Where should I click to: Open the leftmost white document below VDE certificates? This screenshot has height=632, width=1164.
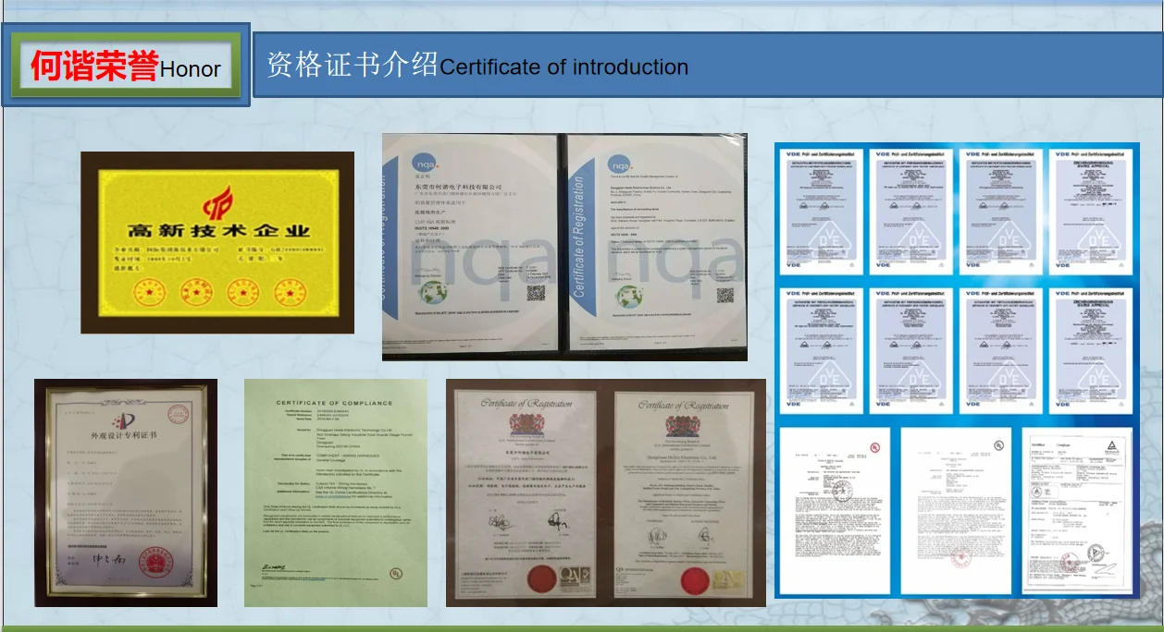point(836,509)
